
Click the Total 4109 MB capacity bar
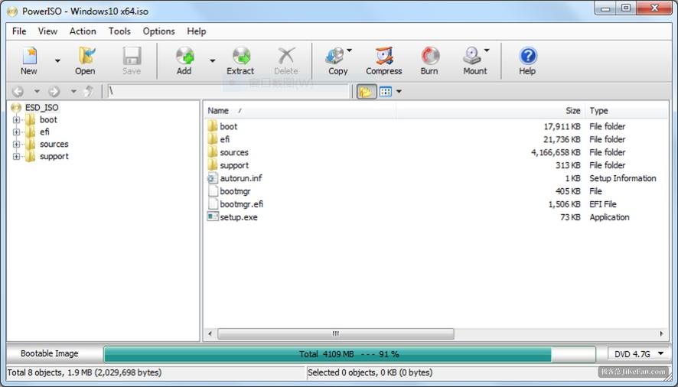(350, 354)
